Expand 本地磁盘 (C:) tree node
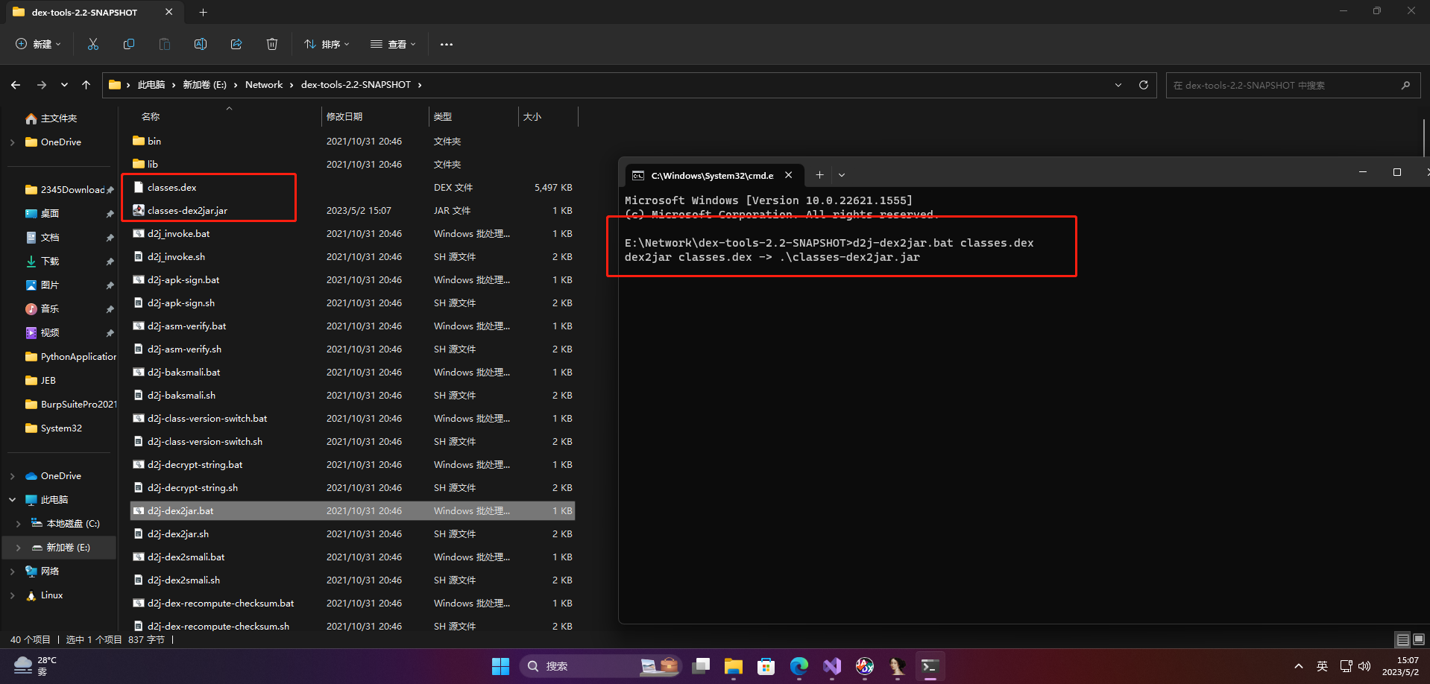 (19, 523)
